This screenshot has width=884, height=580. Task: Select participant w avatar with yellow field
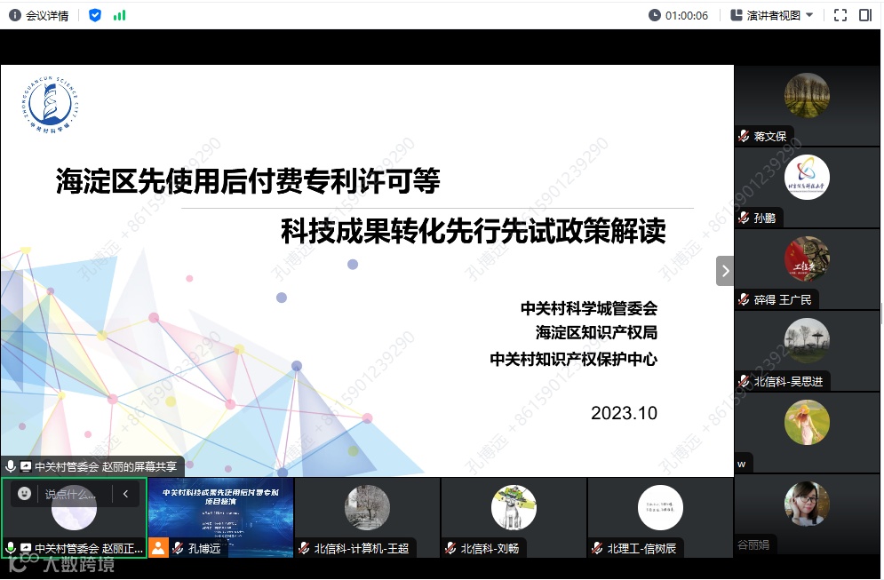point(807,422)
